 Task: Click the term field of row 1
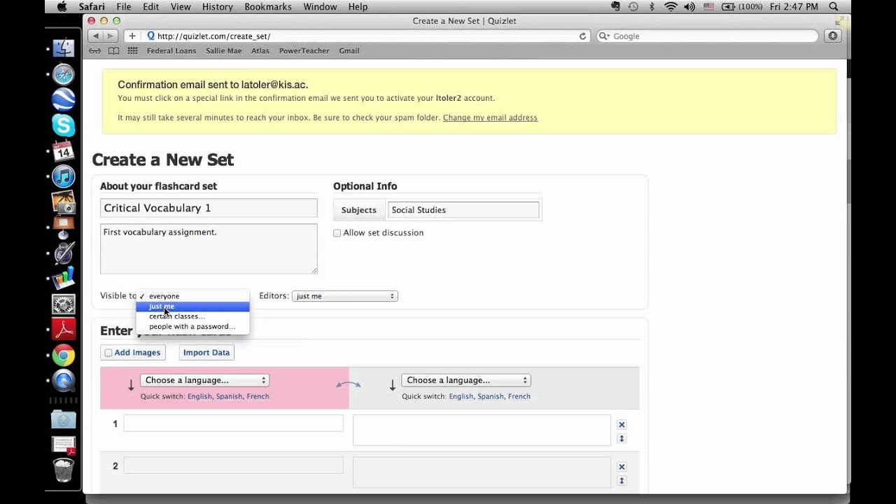233,423
